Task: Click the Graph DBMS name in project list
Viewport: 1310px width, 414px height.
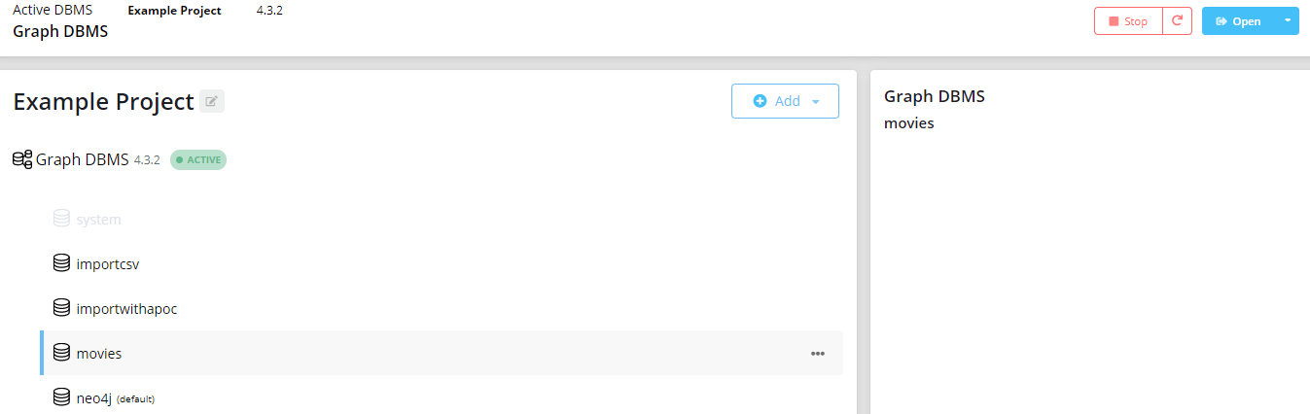Action: (82, 159)
